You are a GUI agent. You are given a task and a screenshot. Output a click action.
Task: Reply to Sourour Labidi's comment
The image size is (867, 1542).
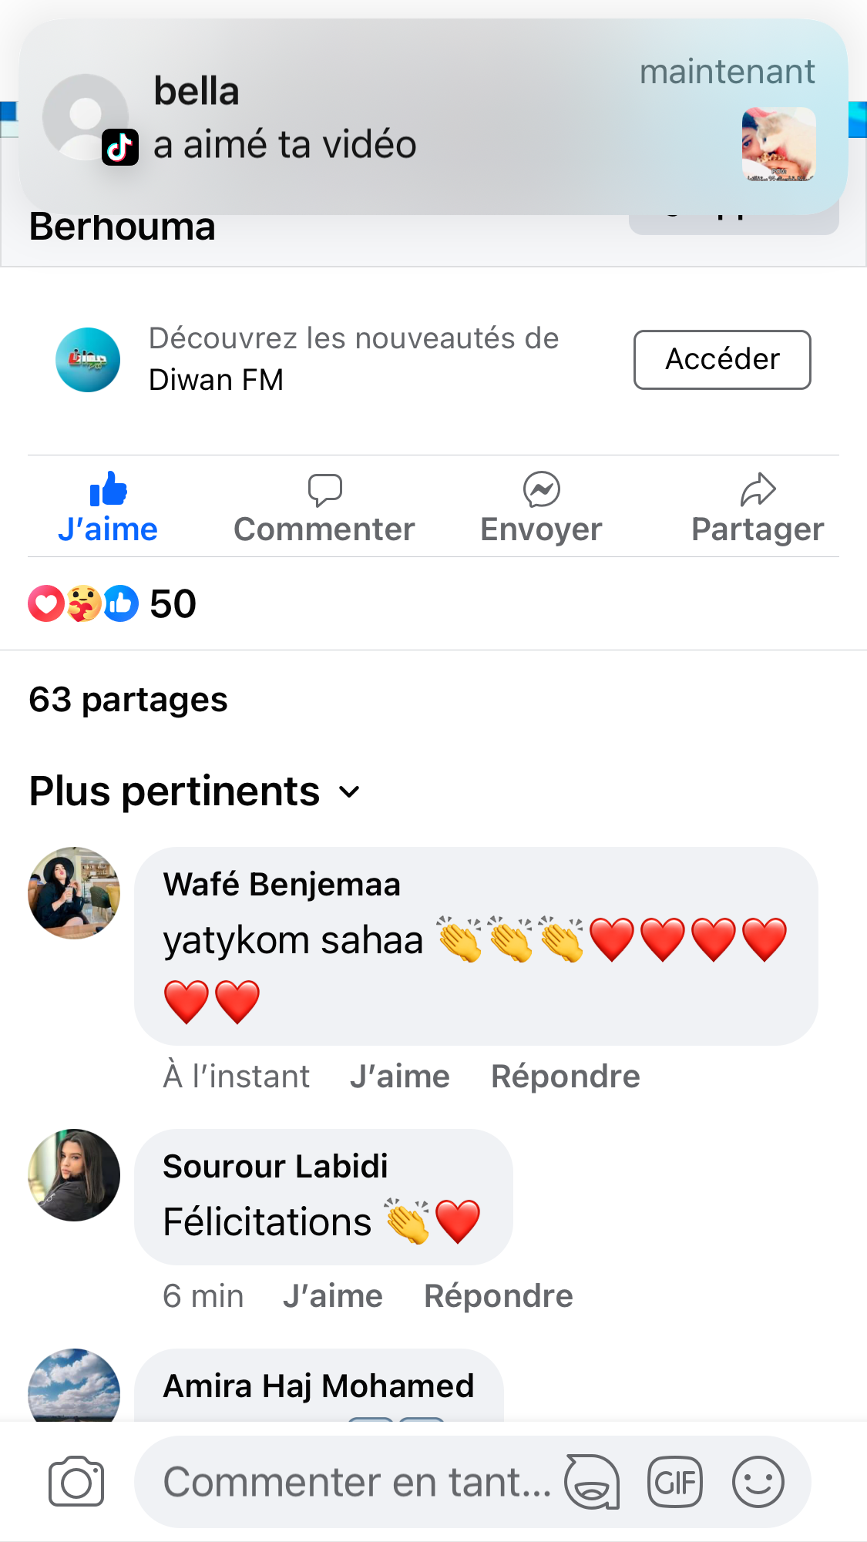[x=498, y=1296]
